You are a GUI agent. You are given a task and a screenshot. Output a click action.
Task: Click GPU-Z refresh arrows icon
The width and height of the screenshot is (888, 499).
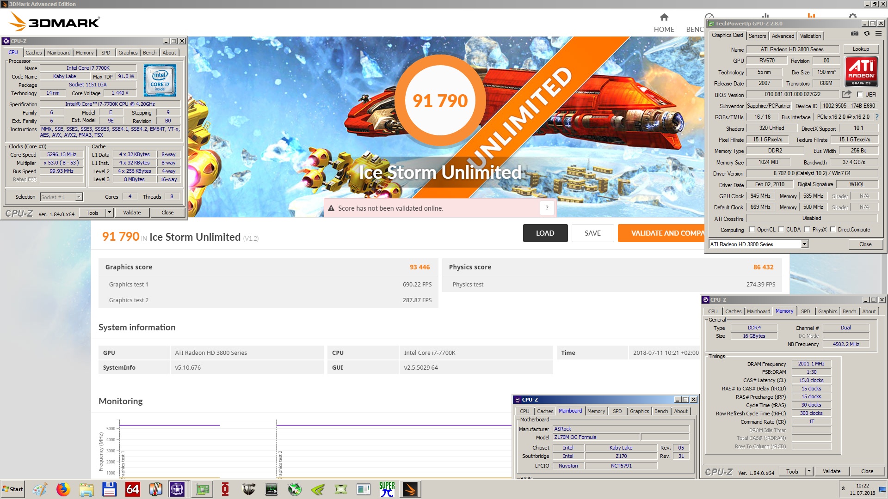(867, 34)
